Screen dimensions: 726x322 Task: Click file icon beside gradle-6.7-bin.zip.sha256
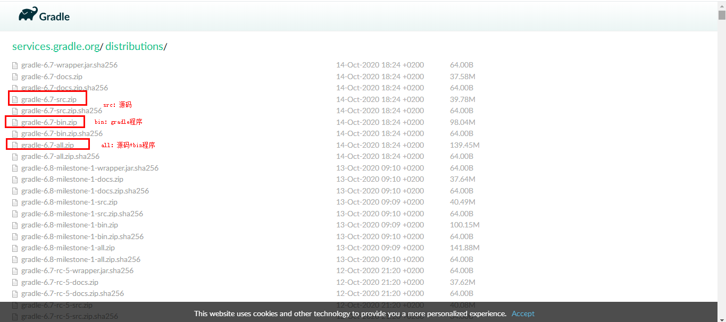15,134
